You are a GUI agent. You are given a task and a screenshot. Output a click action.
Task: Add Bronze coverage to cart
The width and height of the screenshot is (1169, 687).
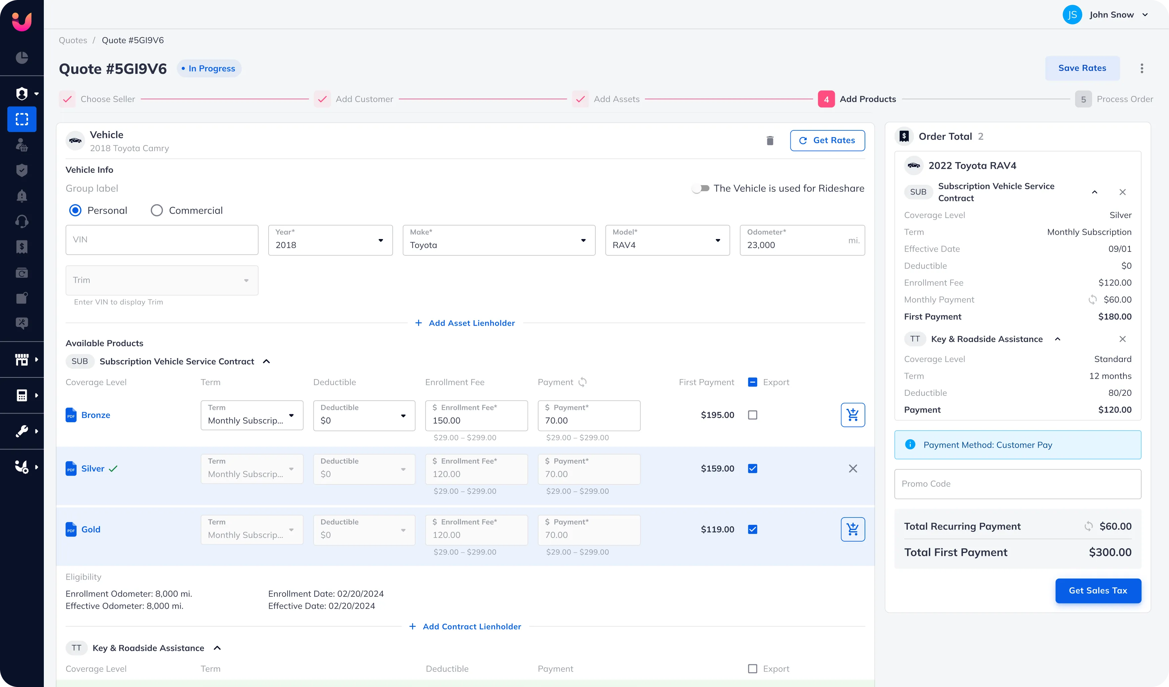point(853,415)
